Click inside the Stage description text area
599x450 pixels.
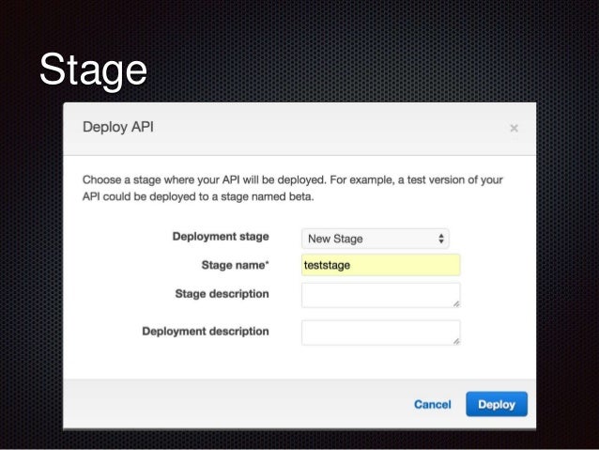381,295
